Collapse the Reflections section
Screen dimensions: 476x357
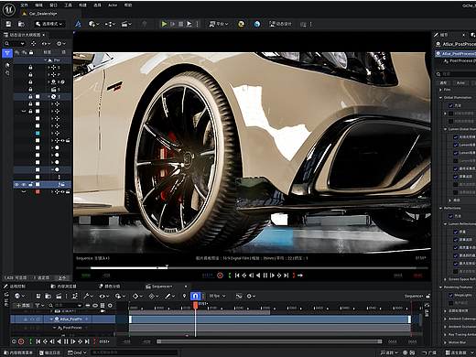[440, 208]
